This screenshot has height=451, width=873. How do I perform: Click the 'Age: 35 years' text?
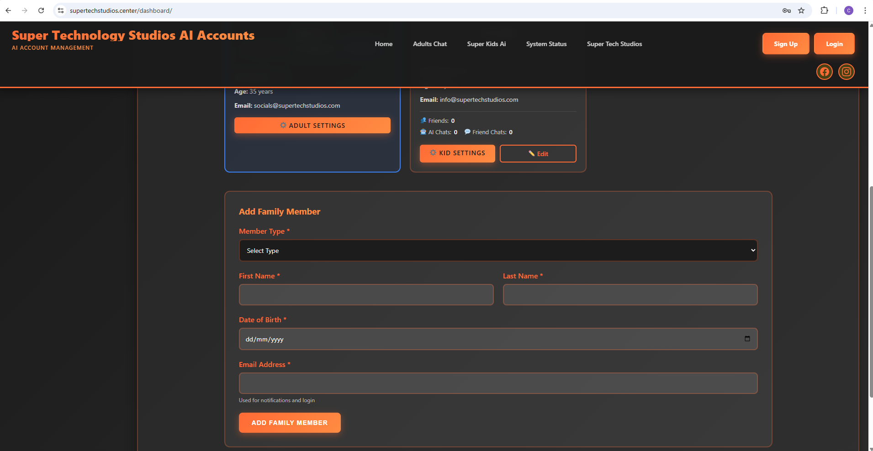pos(254,91)
